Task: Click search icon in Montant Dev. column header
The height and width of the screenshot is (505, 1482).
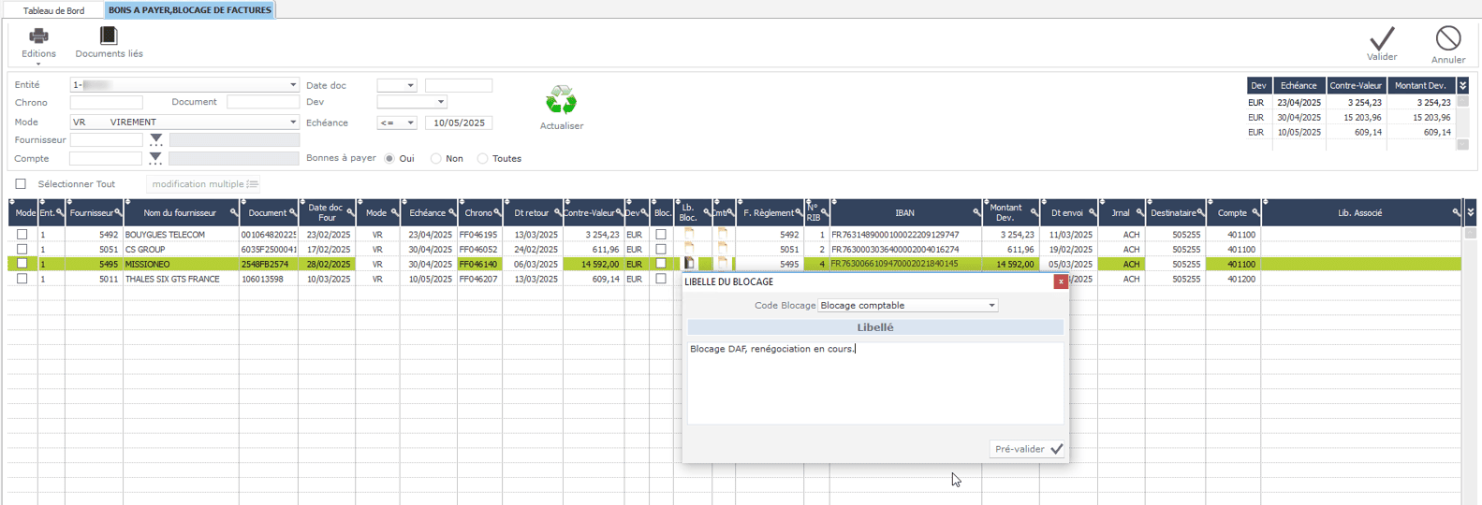Action: click(1034, 213)
